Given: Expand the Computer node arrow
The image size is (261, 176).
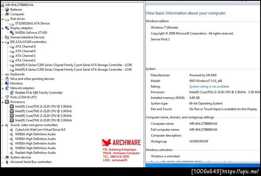Looking at the screenshot, I should pyautogui.click(x=3, y=15).
